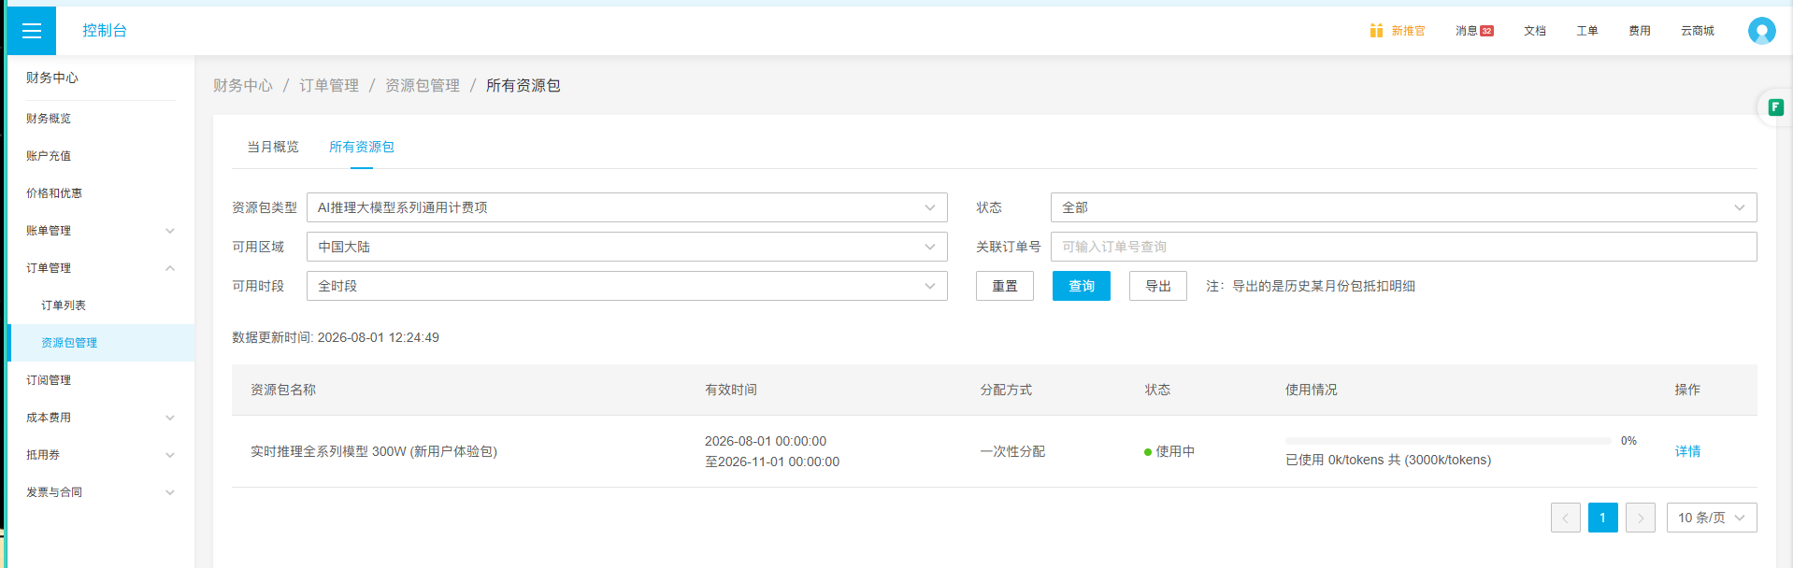Open 工单 in top navigation
Image resolution: width=1793 pixels, height=568 pixels.
tap(1587, 31)
